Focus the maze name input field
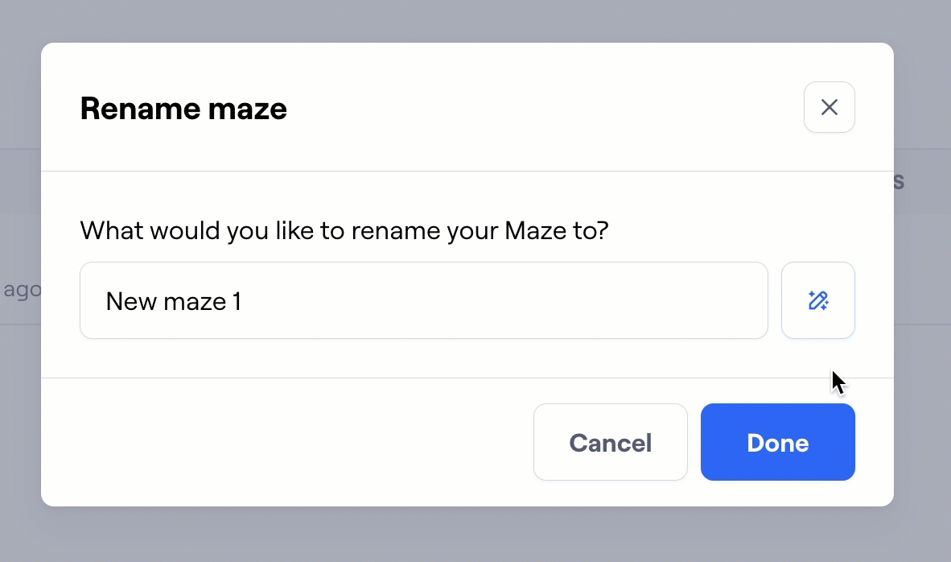Viewport: 951px width, 562px height. pos(423,300)
